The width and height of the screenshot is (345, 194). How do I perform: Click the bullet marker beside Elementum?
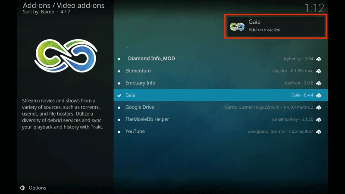click(x=119, y=71)
